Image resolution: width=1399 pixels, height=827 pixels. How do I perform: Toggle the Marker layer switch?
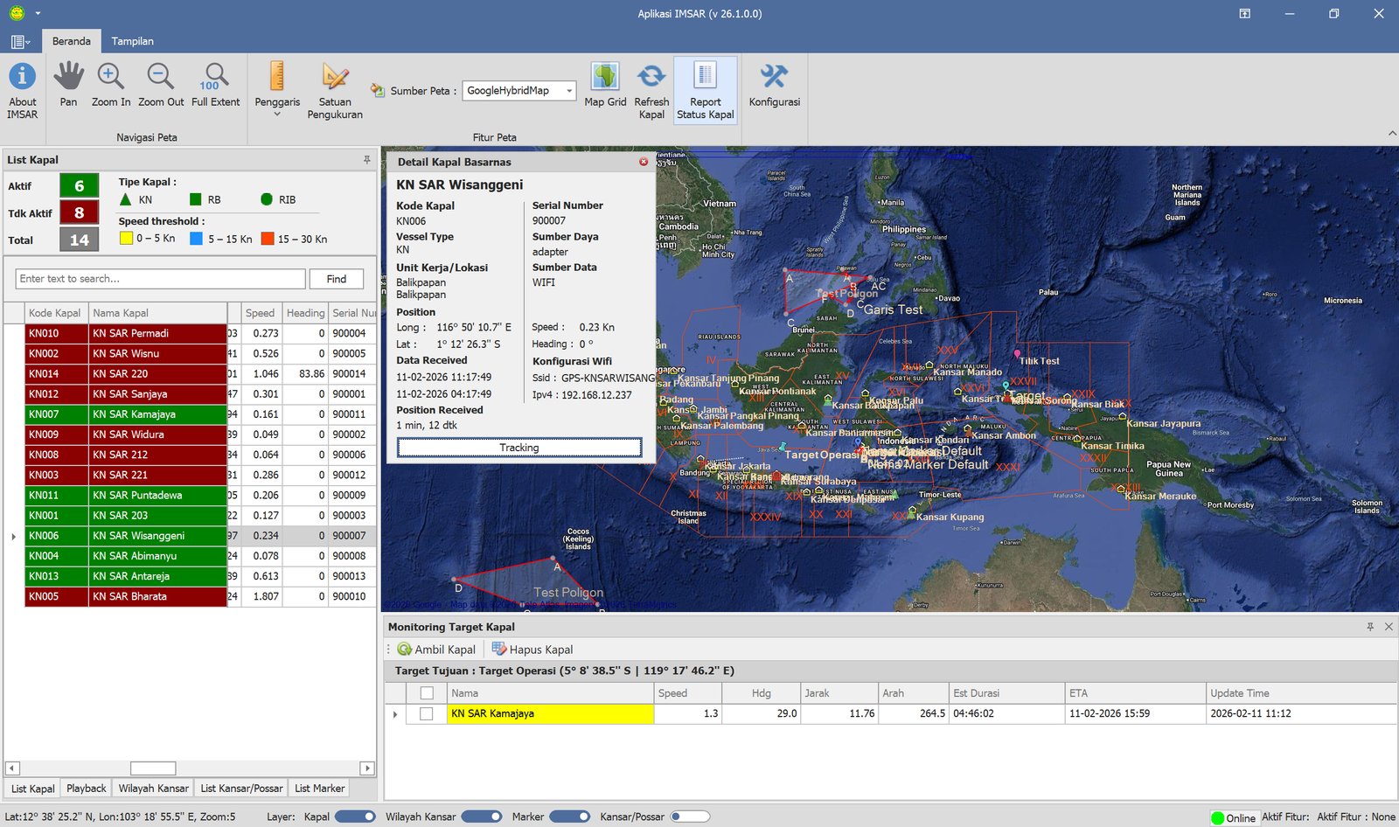570,817
